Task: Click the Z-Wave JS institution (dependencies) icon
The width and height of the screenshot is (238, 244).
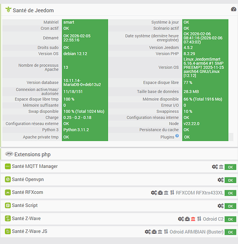Action: coord(160,232)
